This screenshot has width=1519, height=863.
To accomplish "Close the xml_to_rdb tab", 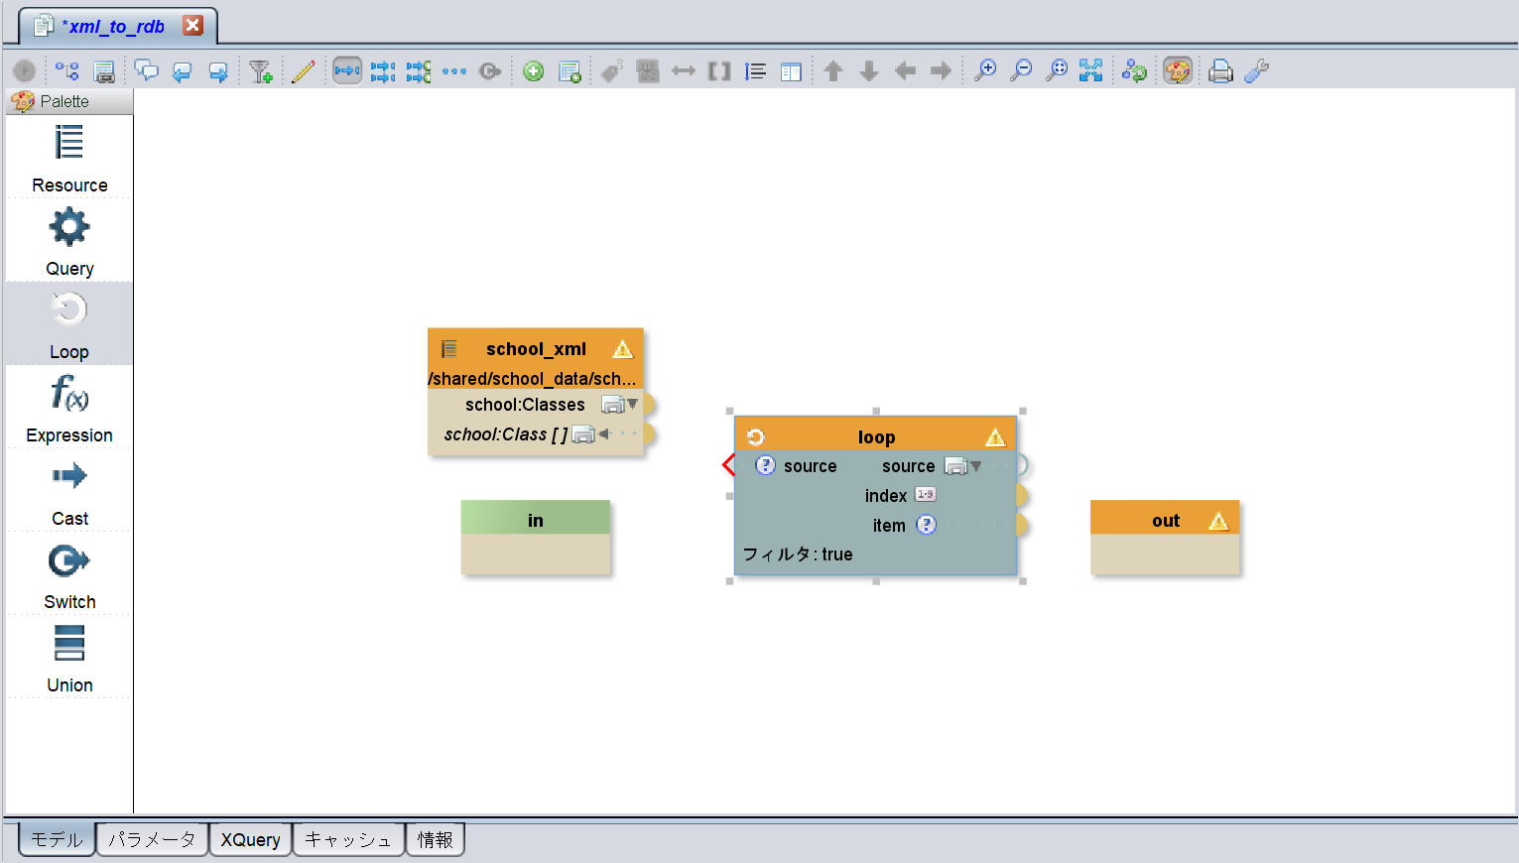I will click(x=193, y=25).
